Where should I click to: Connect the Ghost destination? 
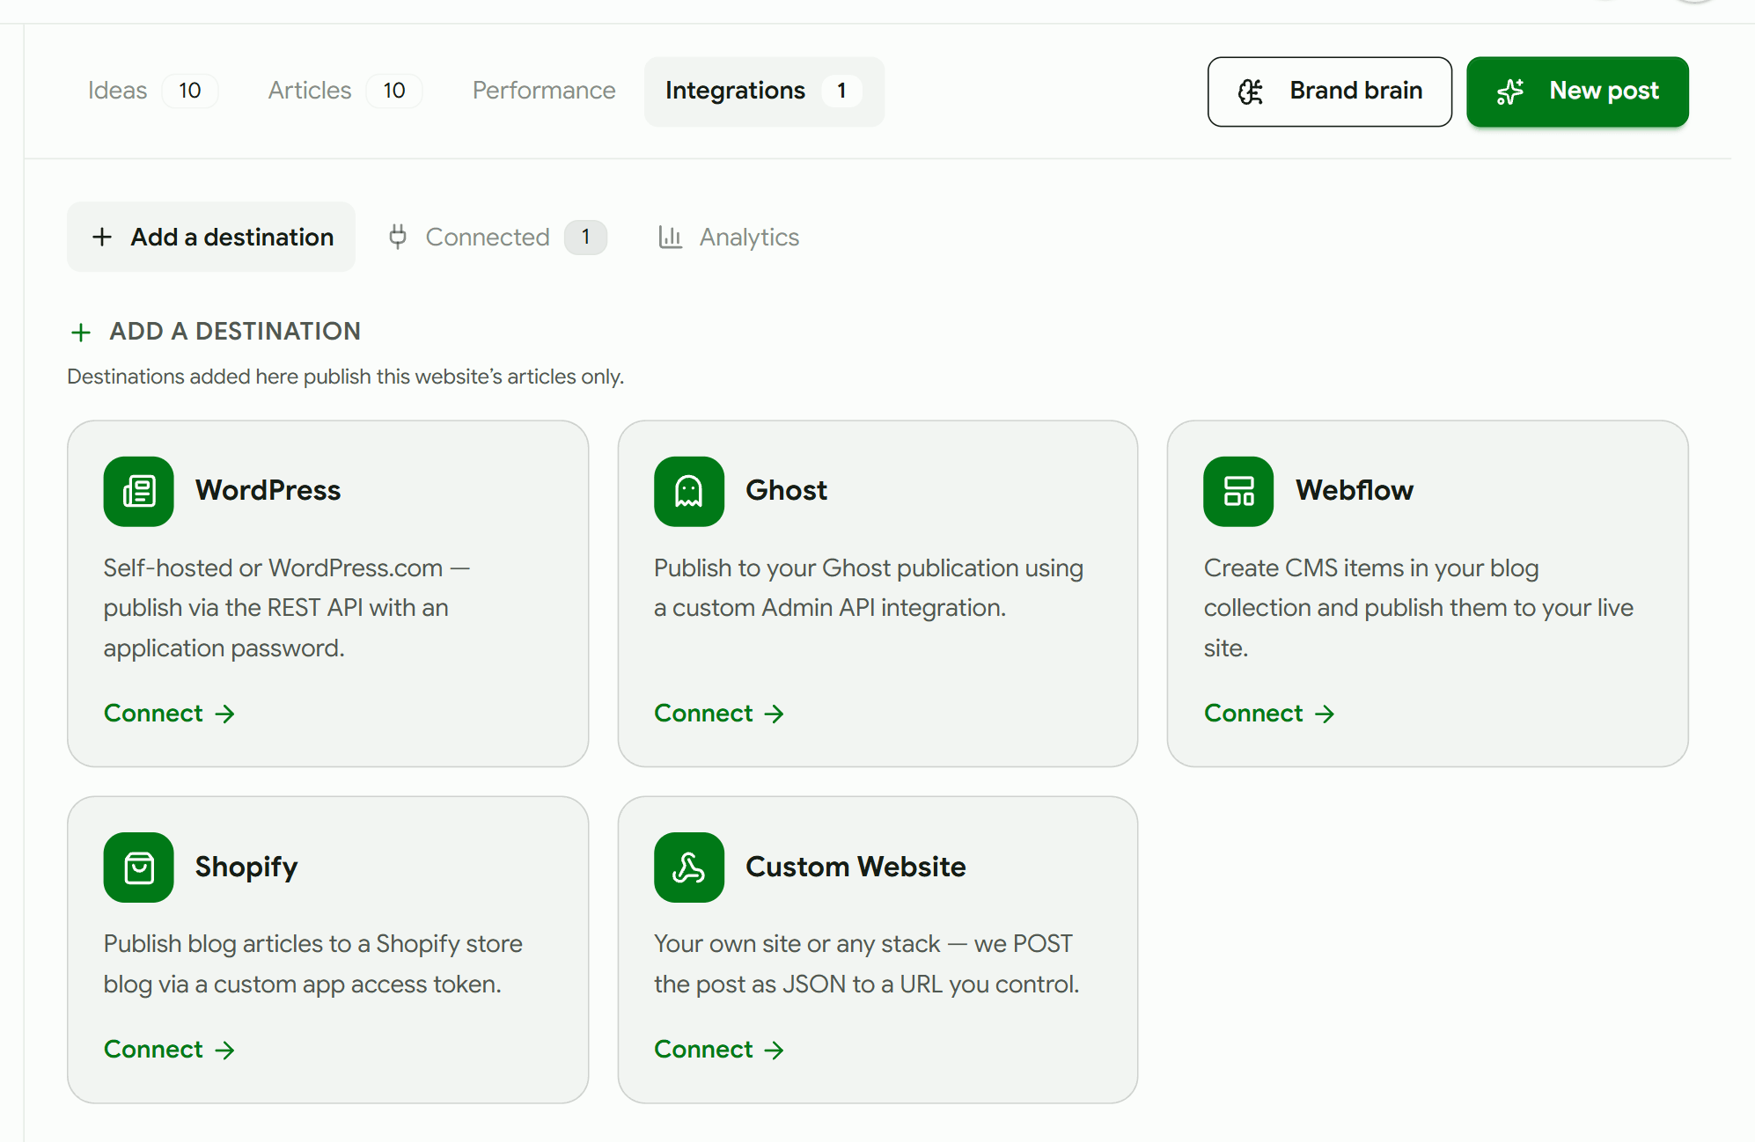(719, 714)
